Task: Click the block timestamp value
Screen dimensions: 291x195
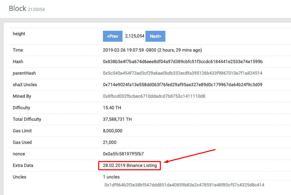Action: point(152,50)
